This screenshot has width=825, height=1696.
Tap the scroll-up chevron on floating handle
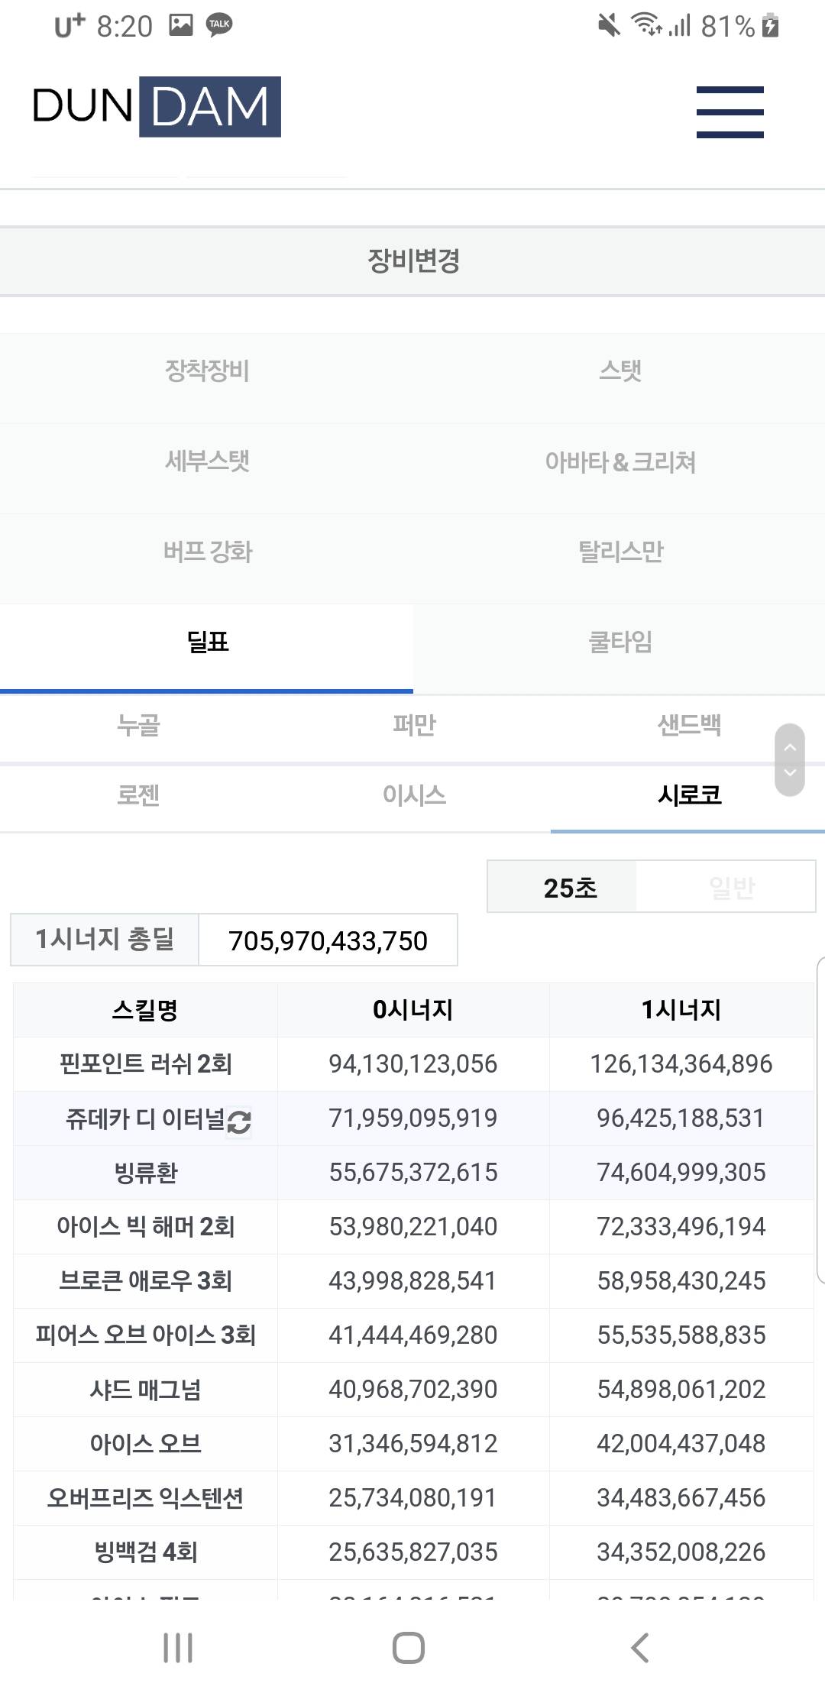point(790,746)
